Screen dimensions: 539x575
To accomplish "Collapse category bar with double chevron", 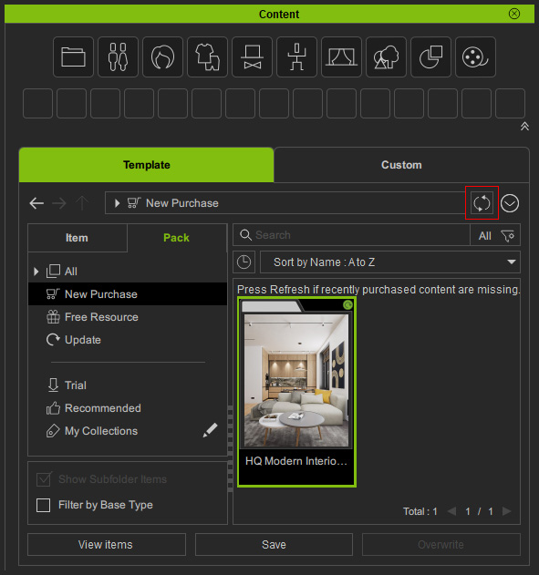I will pos(524,126).
